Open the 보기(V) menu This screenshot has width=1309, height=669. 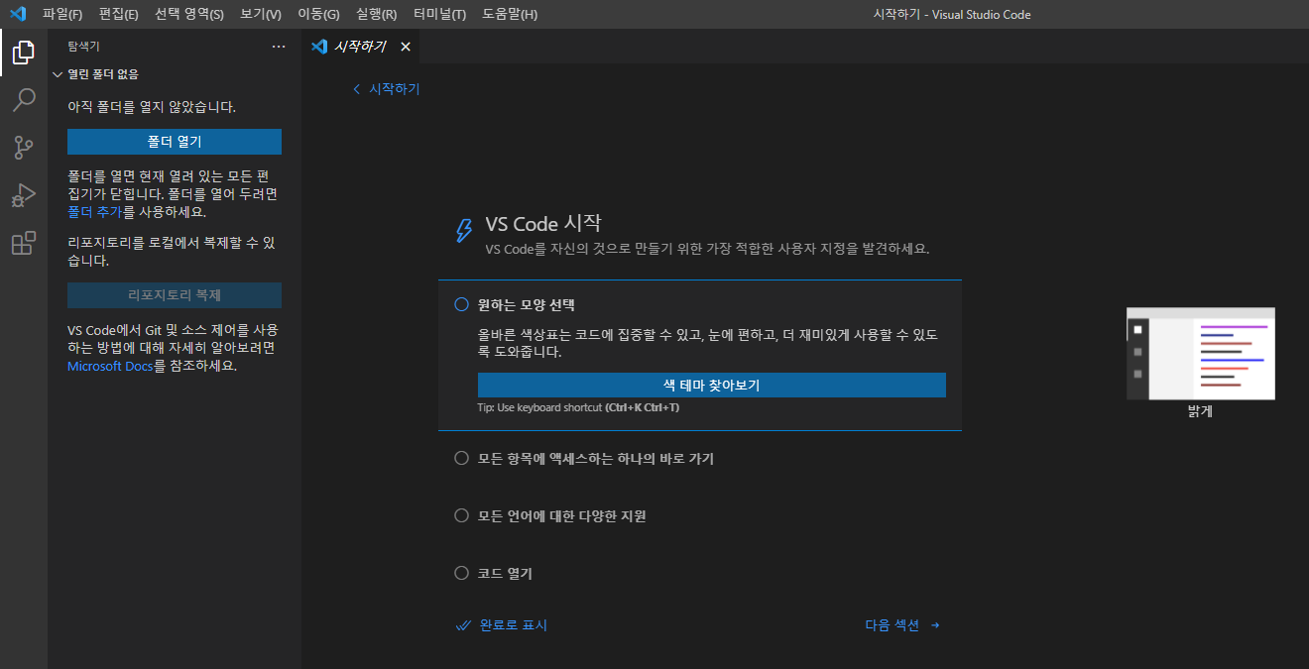coord(261,14)
